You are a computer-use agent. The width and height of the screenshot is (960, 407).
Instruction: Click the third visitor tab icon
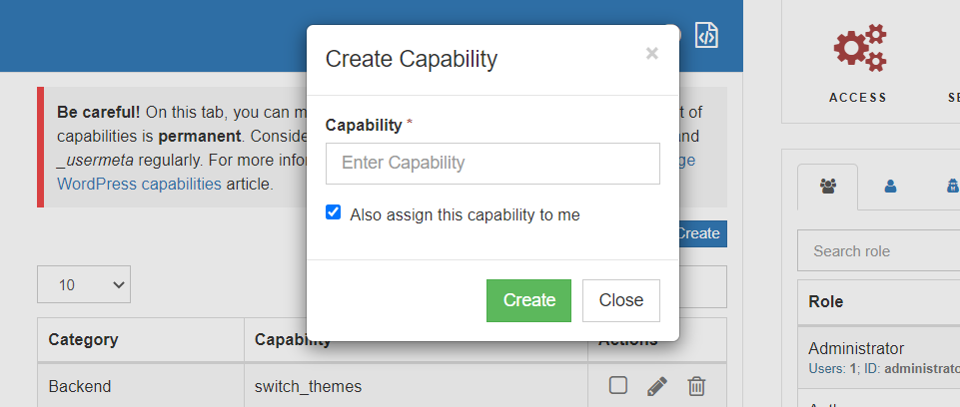[x=952, y=186]
